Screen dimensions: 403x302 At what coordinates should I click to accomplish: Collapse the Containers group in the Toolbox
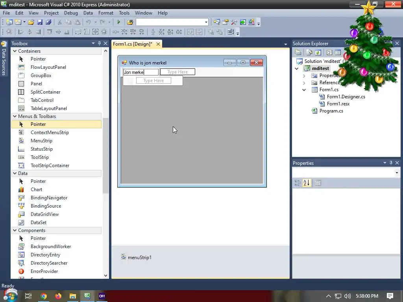tap(15, 51)
